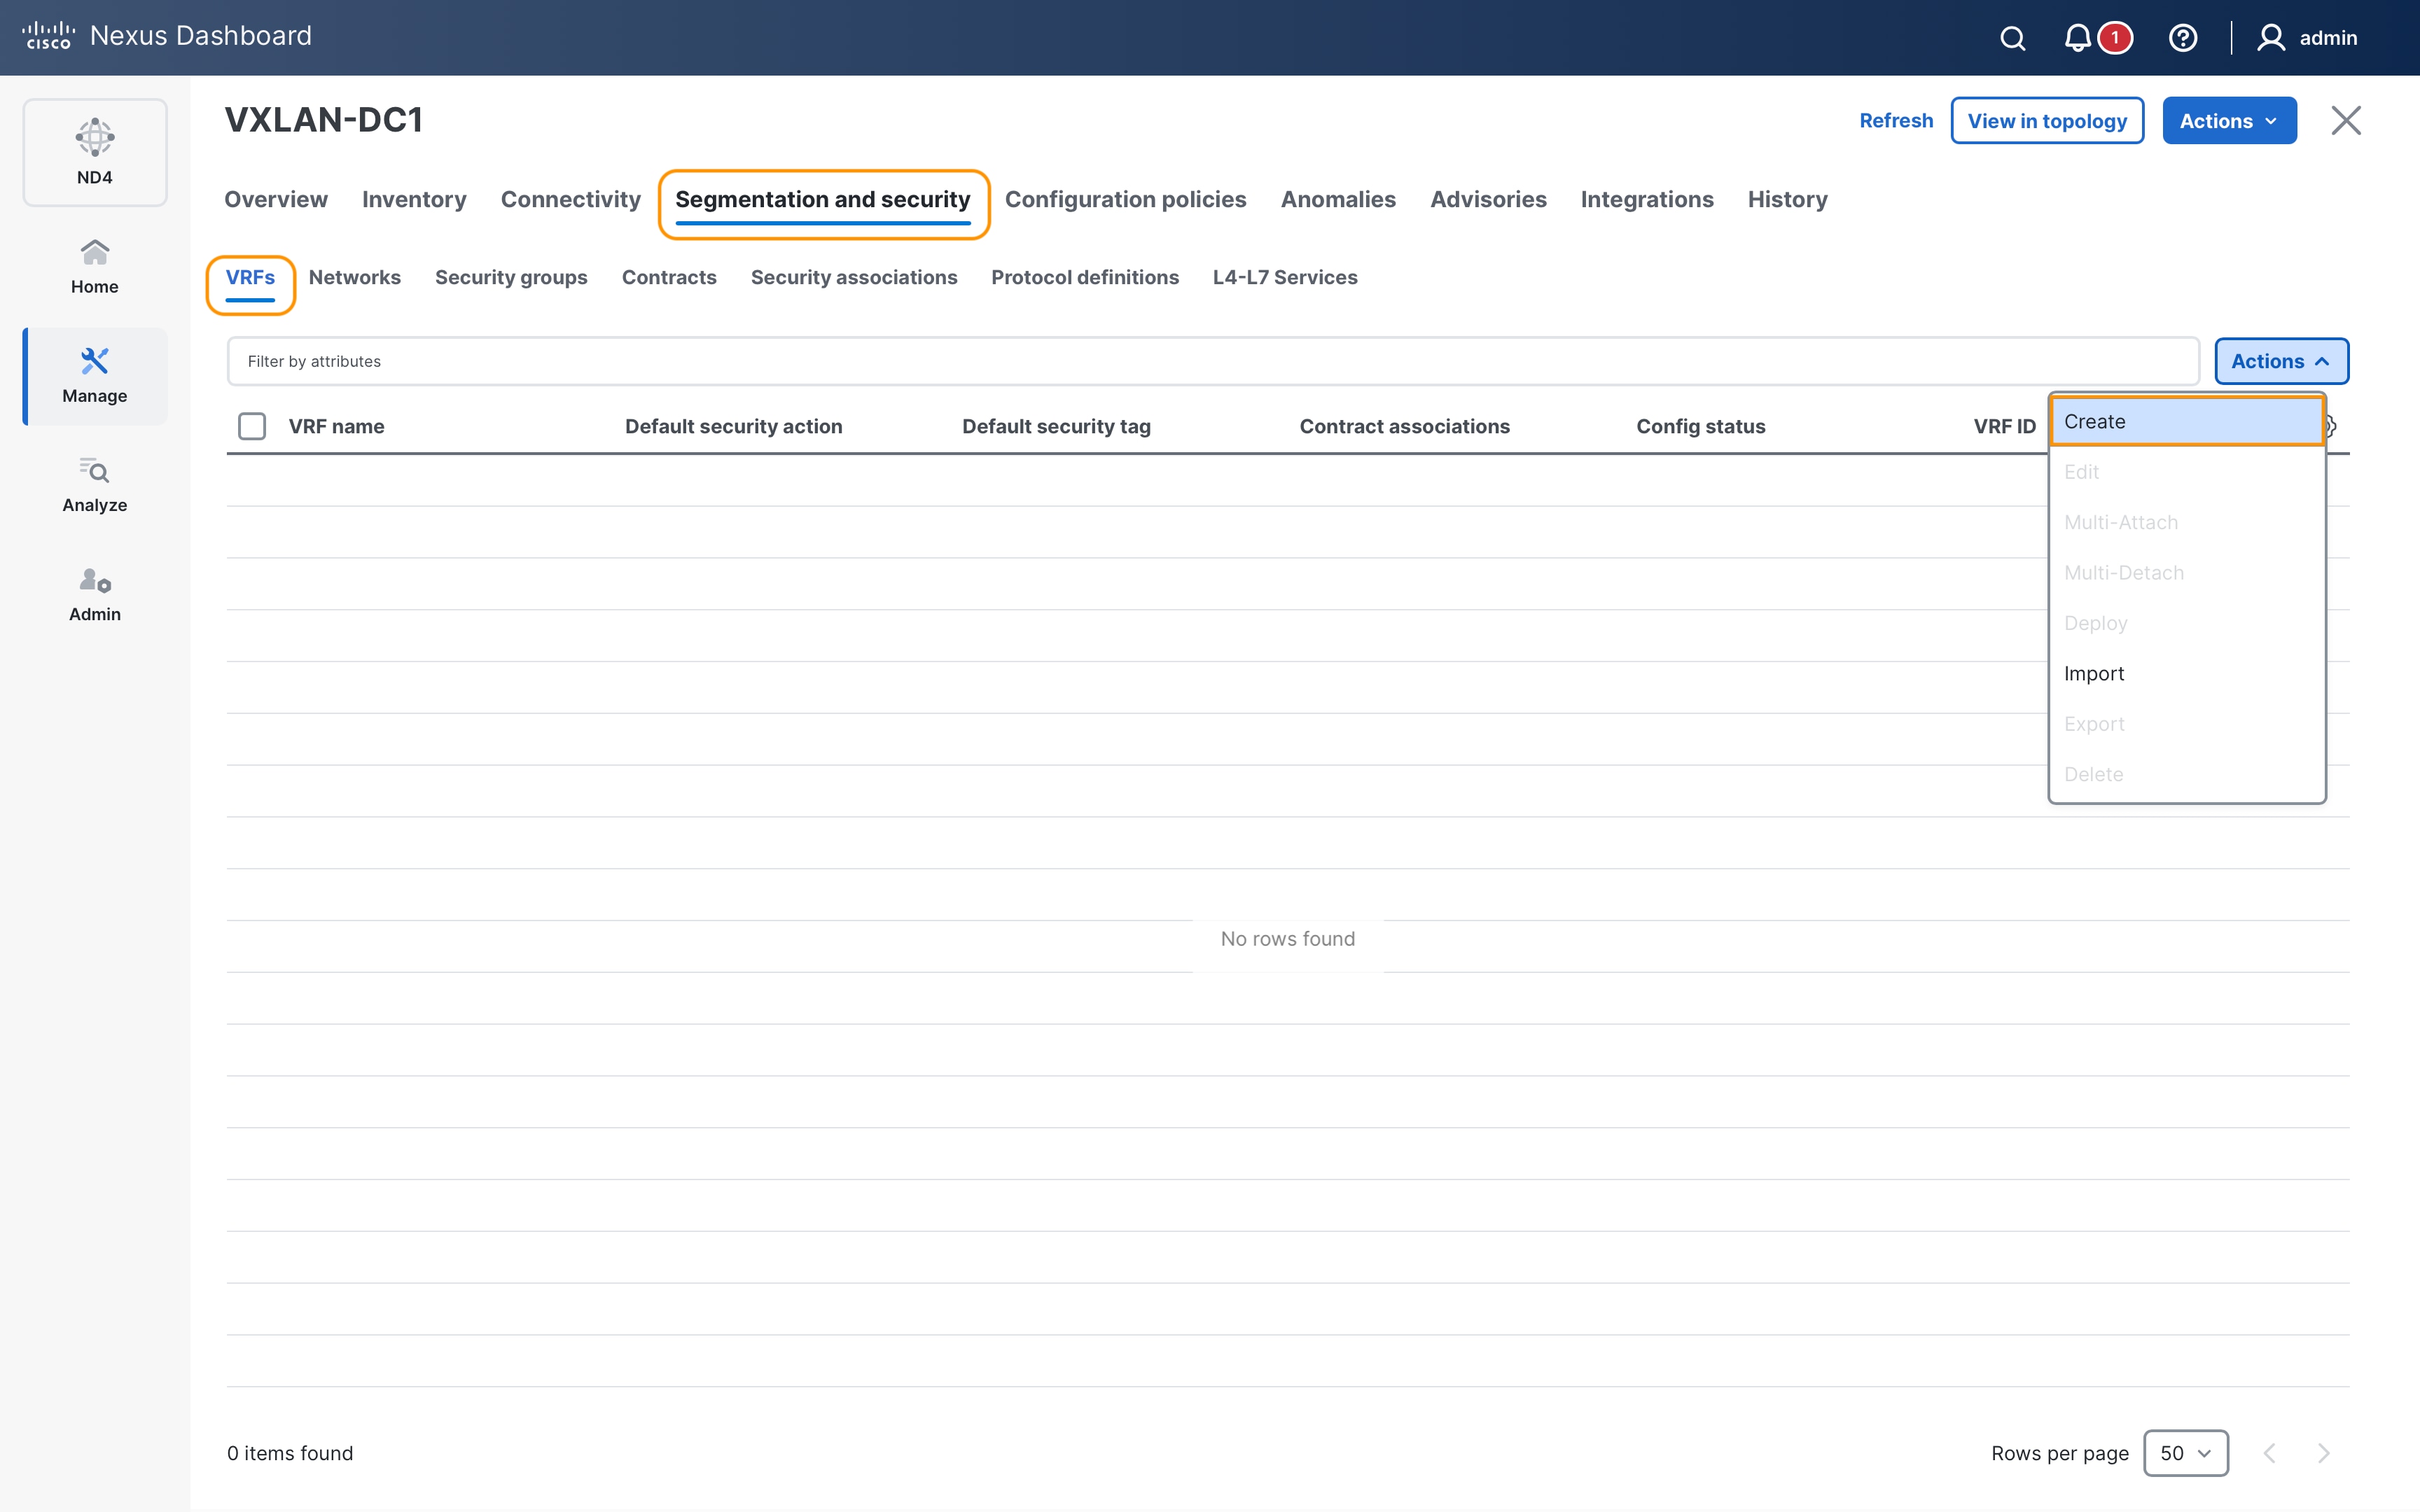The width and height of the screenshot is (2420, 1512).
Task: Select the L4-L7 Services sub-tab
Action: coord(1285,277)
